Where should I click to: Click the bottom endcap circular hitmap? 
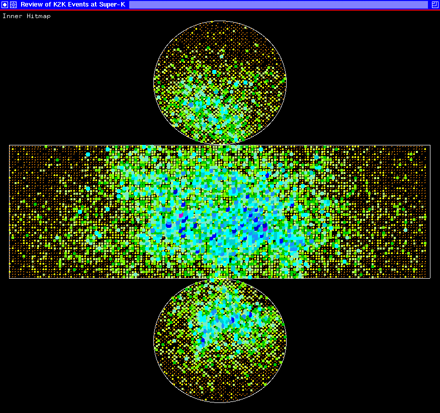pos(220,341)
